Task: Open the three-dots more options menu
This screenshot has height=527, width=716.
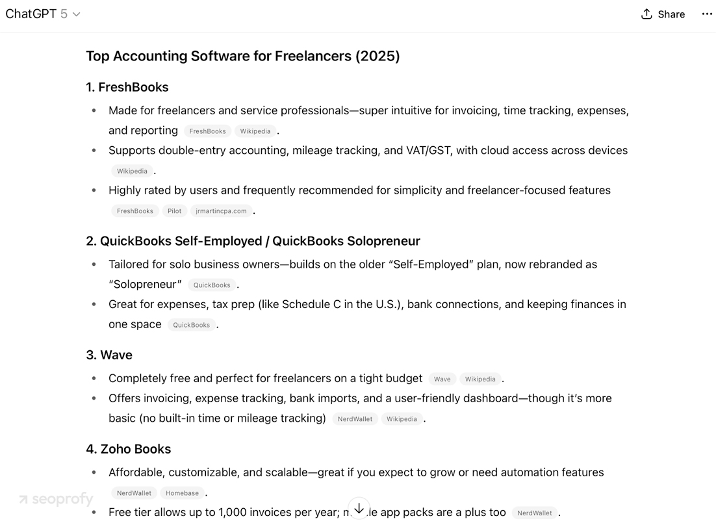Action: (707, 14)
